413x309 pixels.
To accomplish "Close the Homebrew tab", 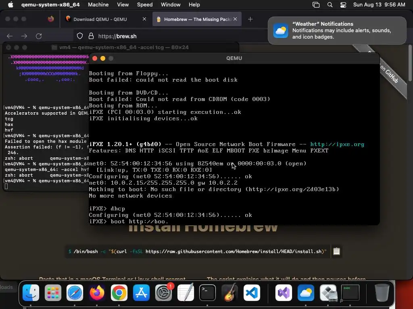I will pos(235,19).
